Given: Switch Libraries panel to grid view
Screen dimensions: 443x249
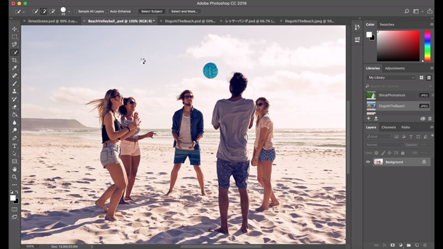Looking at the screenshot, I should pos(421,77).
